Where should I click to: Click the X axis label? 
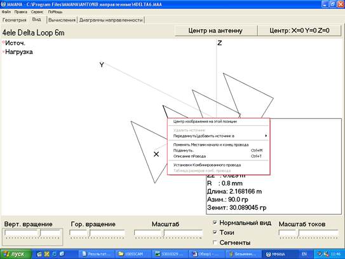pyautogui.click(x=156, y=154)
